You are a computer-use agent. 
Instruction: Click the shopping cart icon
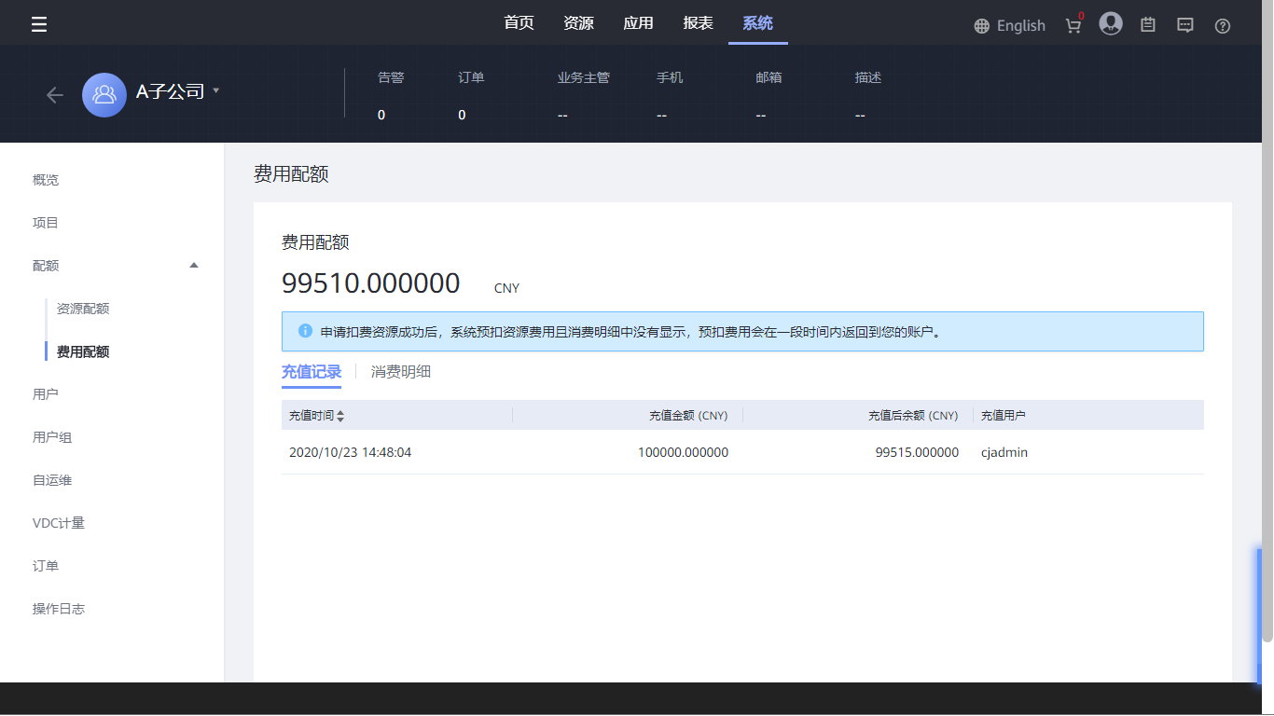click(1073, 26)
